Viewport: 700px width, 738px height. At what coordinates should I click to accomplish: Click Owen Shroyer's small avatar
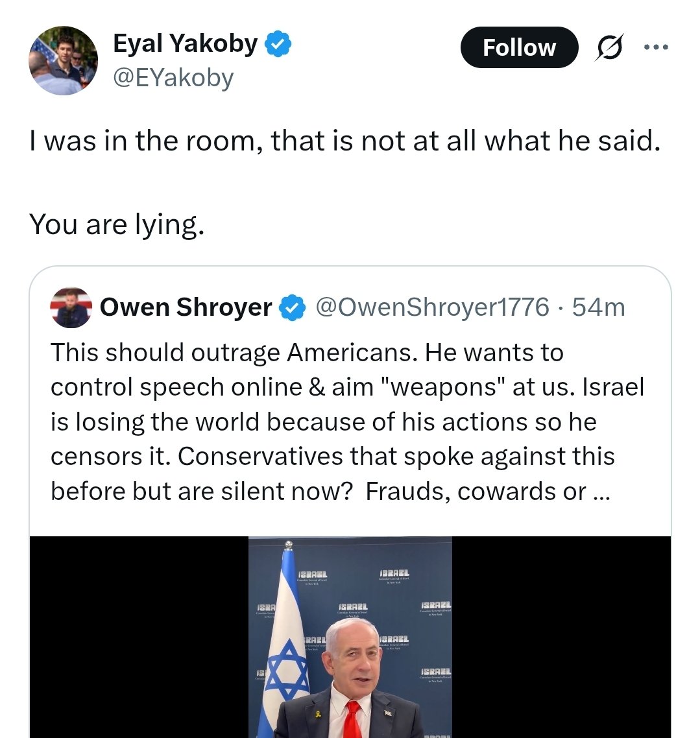(x=71, y=307)
